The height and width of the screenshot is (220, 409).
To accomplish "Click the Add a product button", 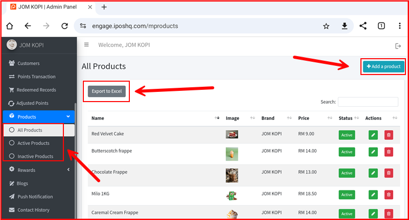I will (x=383, y=67).
